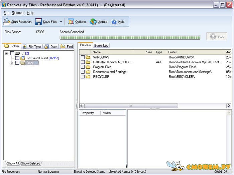
Task: Switch to the Date tab
Action: coord(51,47)
